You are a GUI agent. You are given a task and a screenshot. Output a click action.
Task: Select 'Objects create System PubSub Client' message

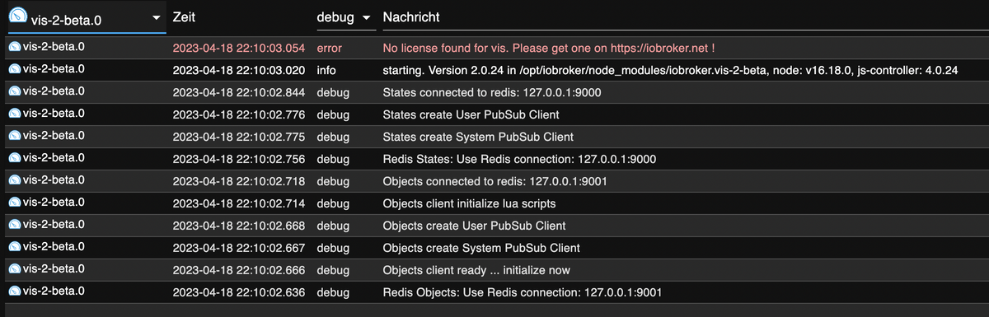[x=482, y=248]
